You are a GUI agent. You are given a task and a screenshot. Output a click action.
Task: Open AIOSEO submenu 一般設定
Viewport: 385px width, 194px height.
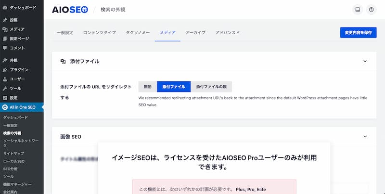point(10,126)
